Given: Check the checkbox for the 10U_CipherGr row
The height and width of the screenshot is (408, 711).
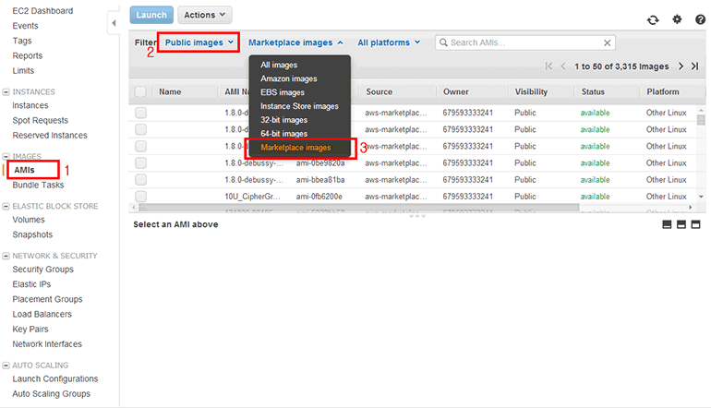Looking at the screenshot, I should click(140, 196).
